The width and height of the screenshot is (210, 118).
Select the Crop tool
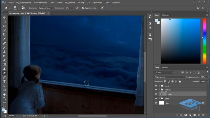click(4, 35)
